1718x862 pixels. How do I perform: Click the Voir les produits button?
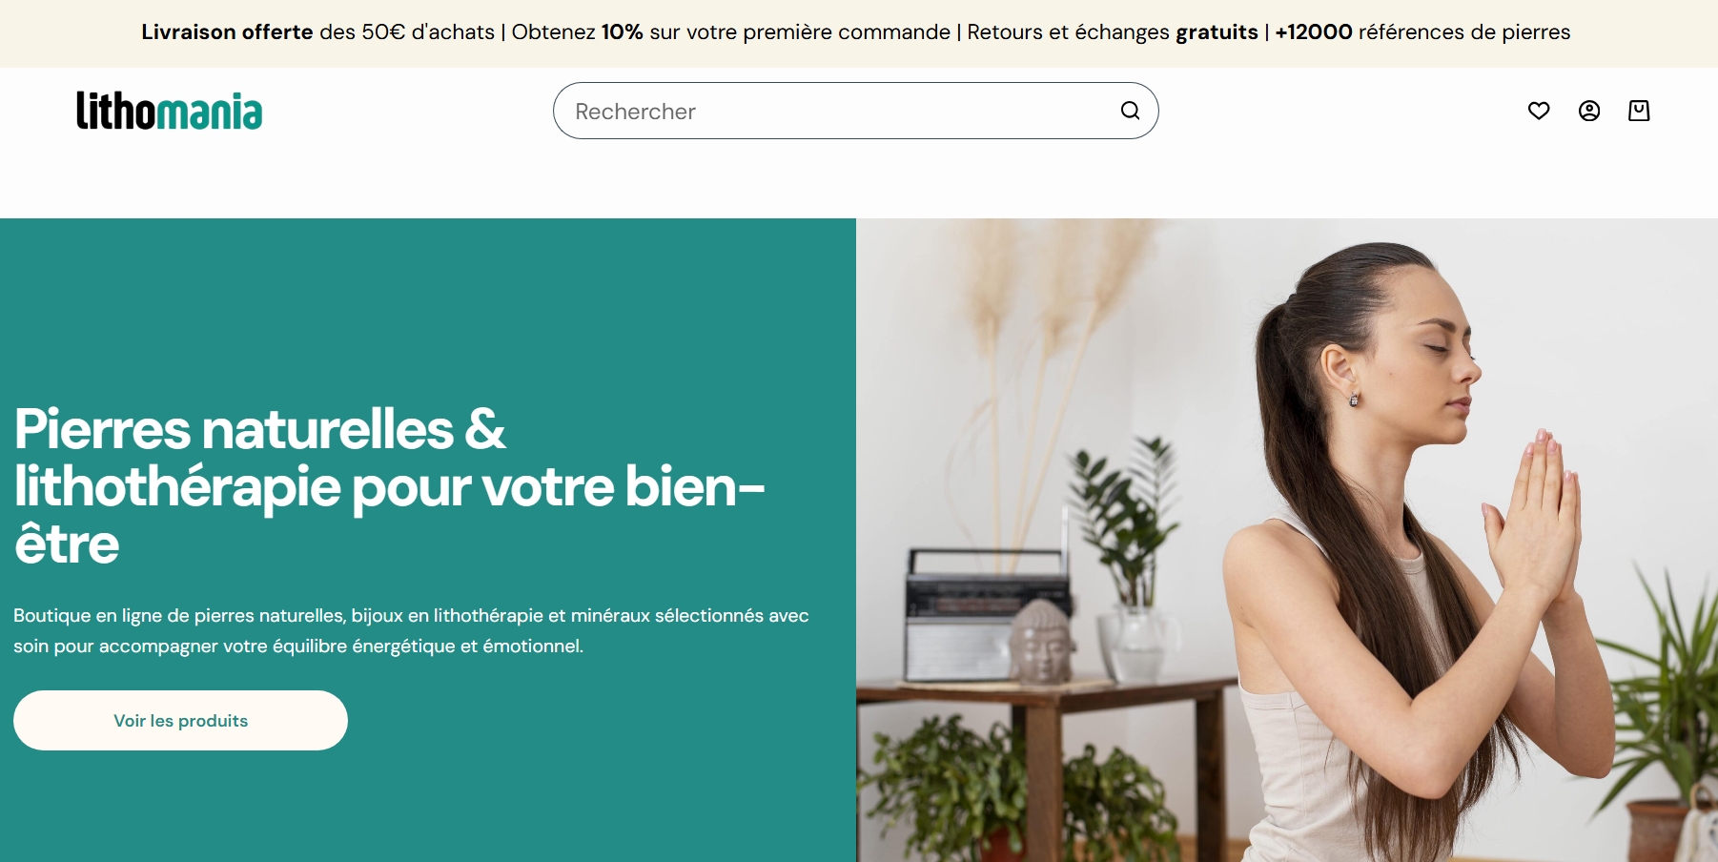coord(180,721)
